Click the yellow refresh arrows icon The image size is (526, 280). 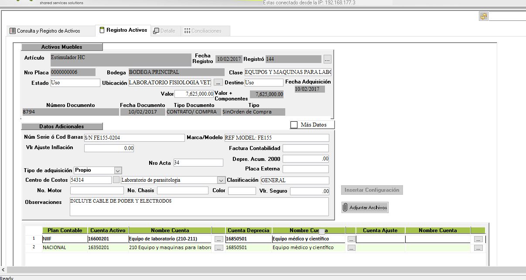[x=483, y=16]
